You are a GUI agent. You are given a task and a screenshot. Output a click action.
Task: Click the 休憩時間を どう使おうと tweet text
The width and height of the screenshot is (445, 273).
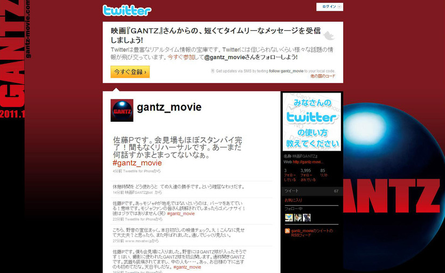(x=178, y=187)
